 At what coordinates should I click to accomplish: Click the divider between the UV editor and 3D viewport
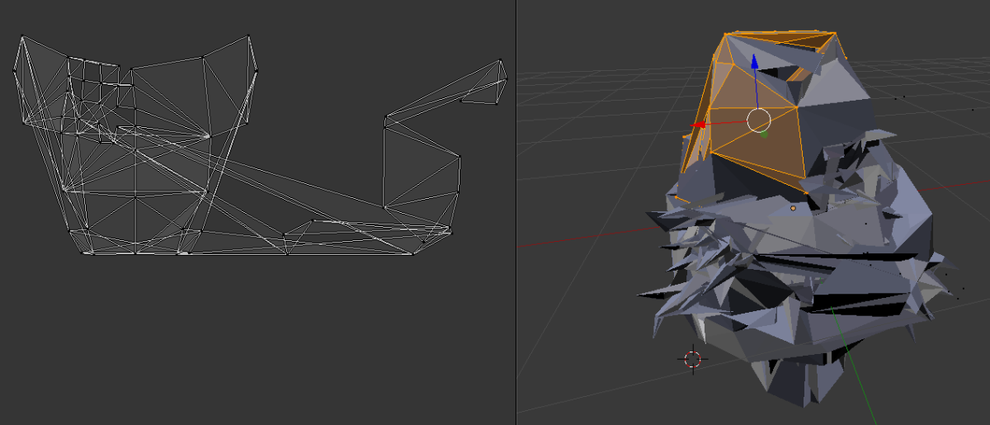pos(516,212)
